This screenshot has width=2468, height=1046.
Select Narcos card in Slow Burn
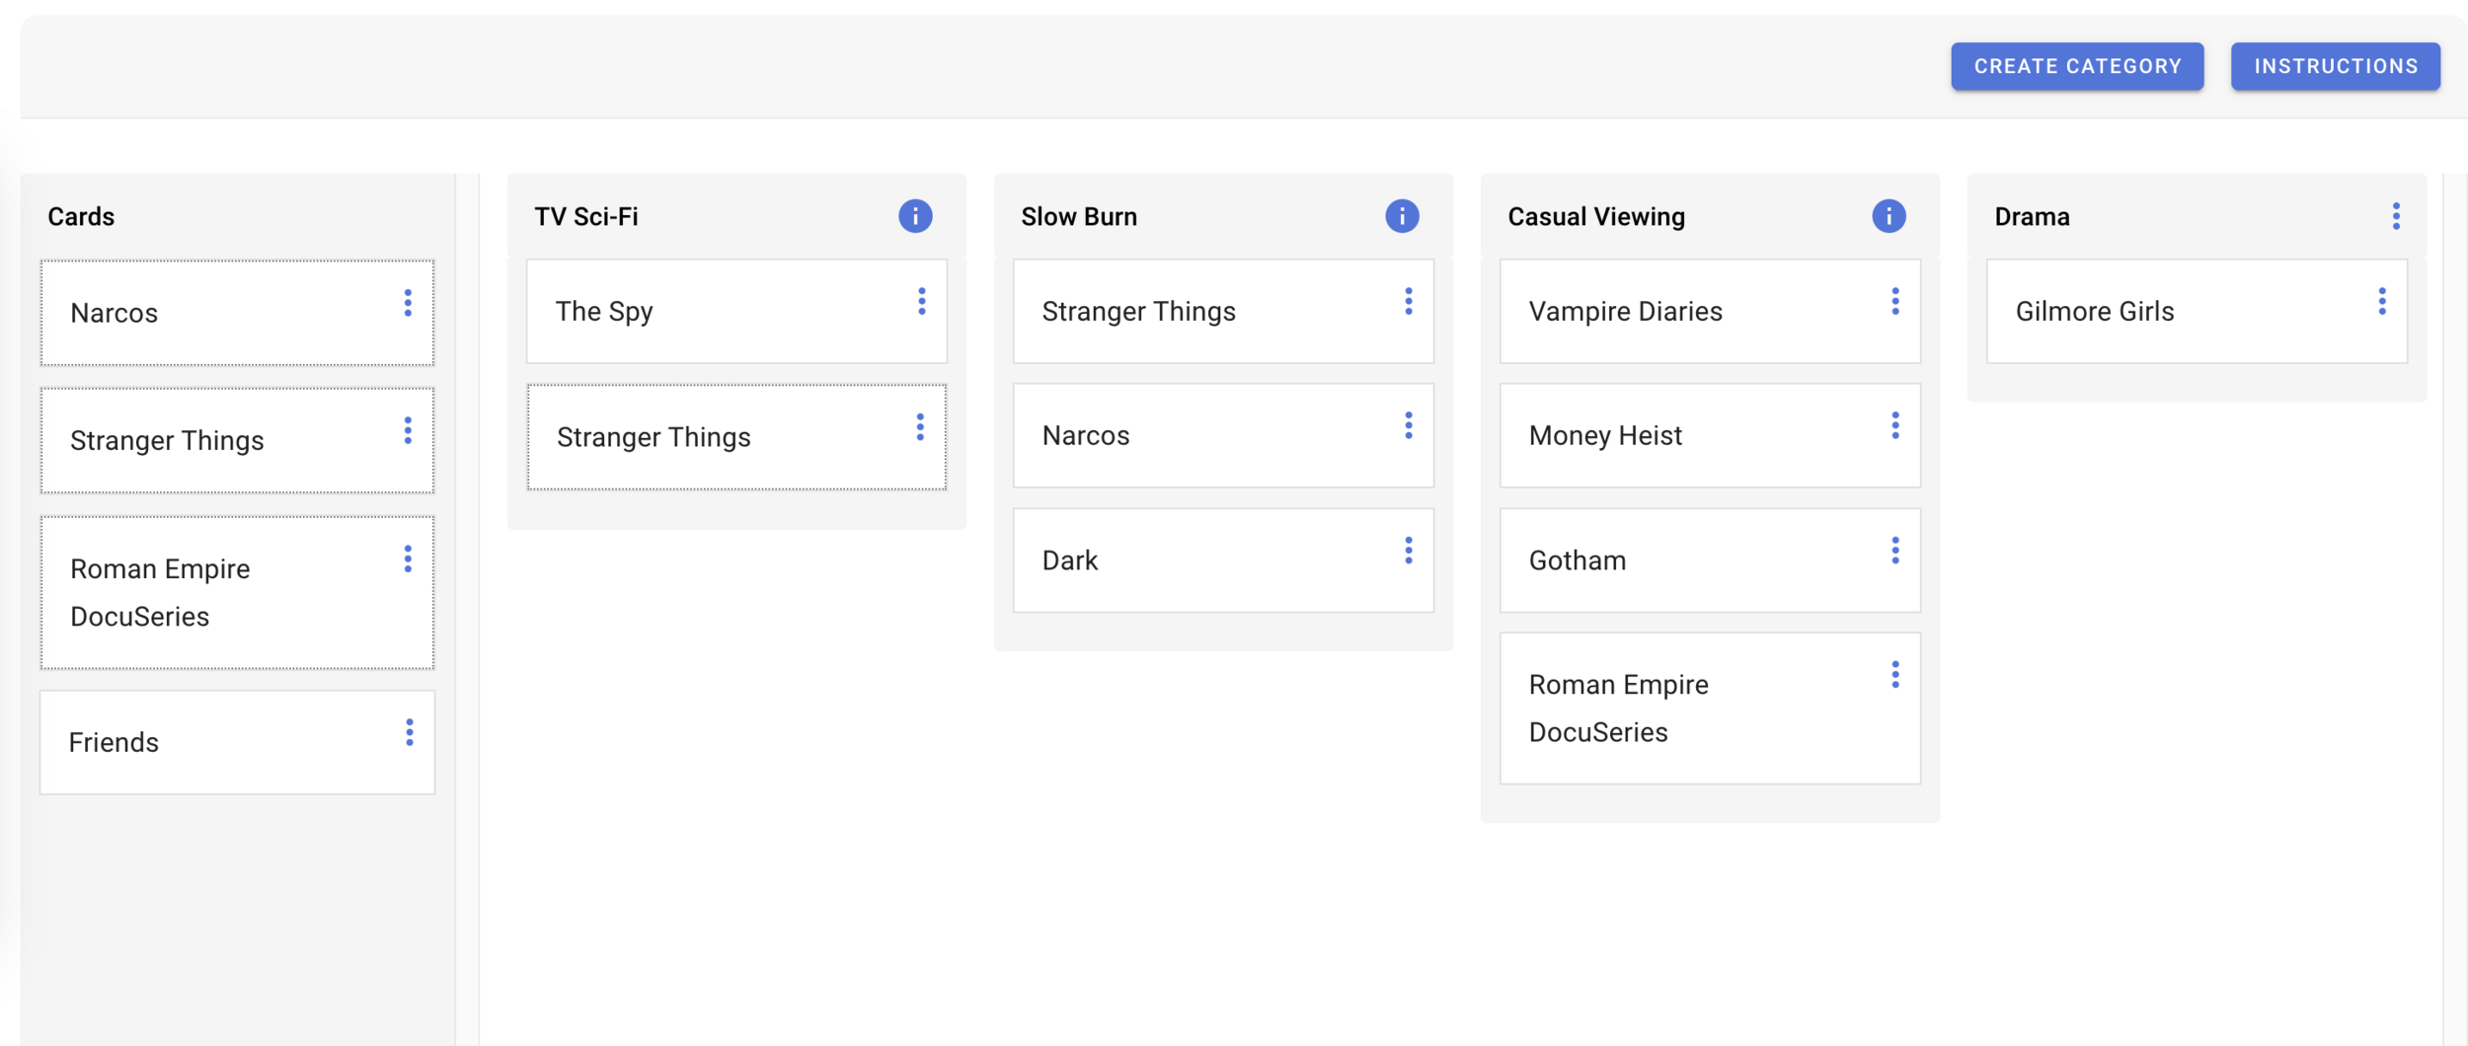tap(1223, 435)
